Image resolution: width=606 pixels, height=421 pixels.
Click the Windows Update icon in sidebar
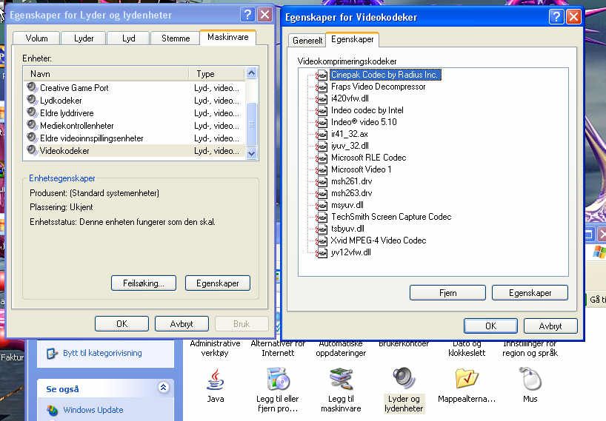click(x=52, y=410)
